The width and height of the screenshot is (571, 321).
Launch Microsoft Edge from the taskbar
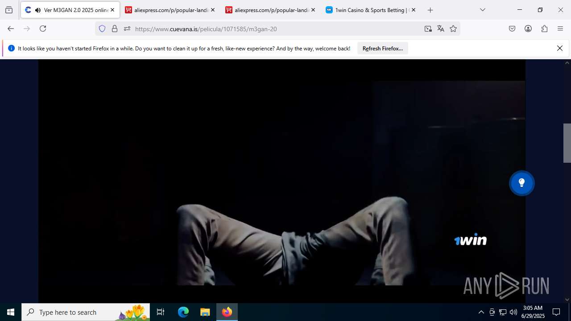tap(183, 312)
